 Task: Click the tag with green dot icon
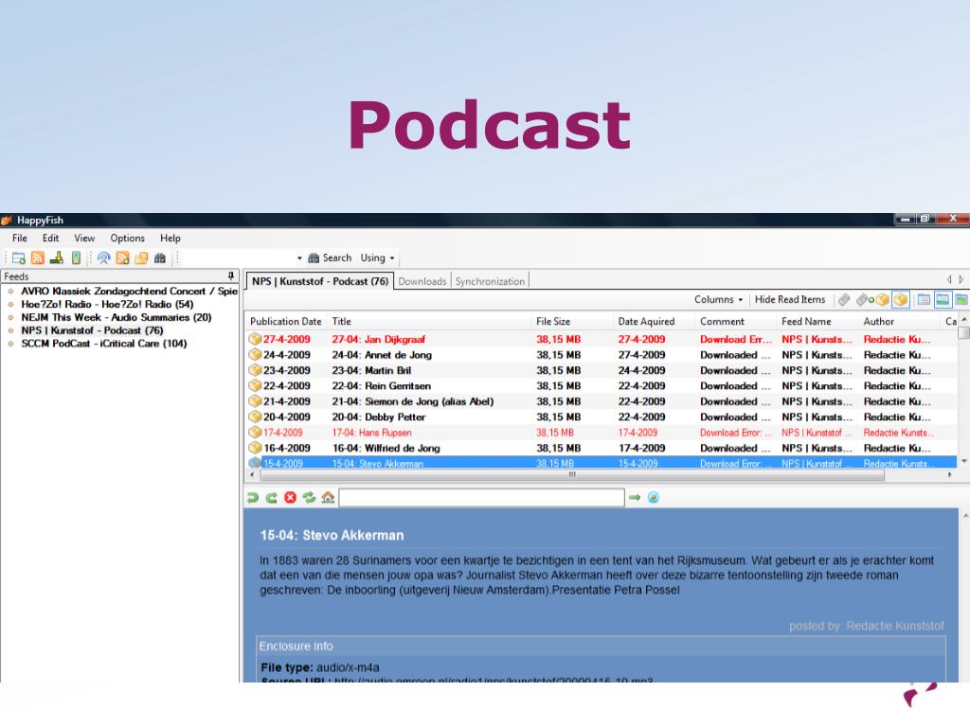[864, 300]
